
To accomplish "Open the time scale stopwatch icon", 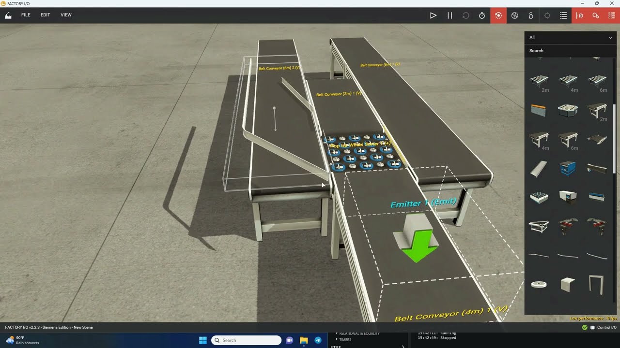I will coord(482,15).
